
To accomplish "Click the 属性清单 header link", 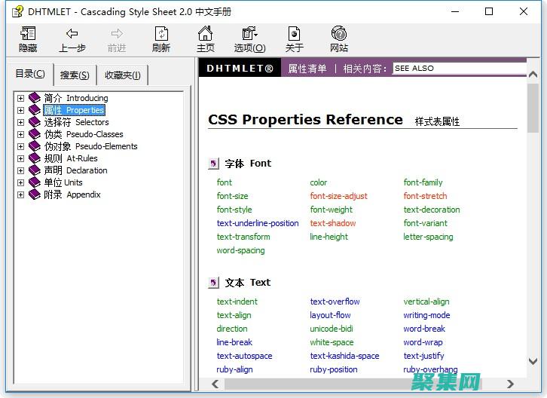I will coord(307,69).
